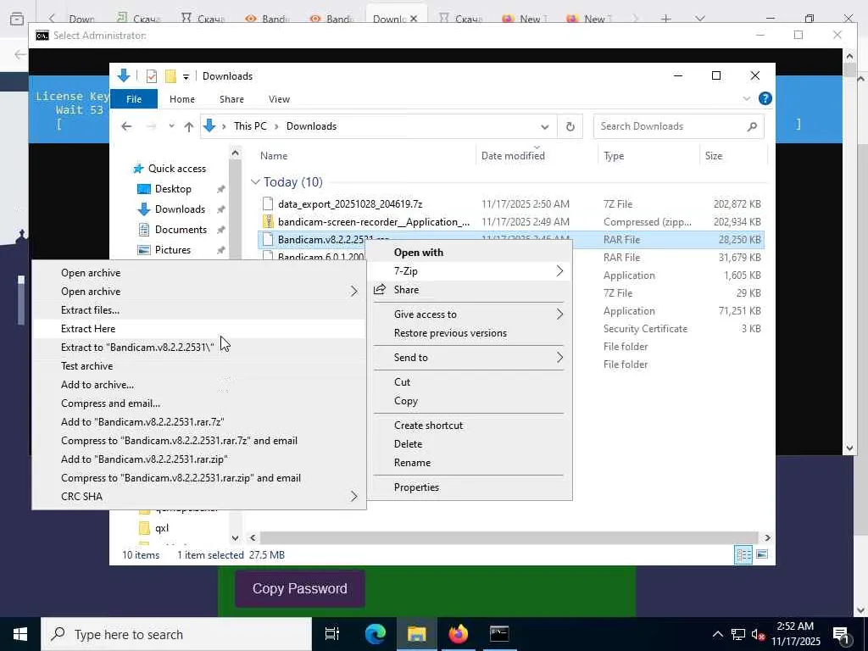The width and height of the screenshot is (868, 651).
Task: Open Documents in navigation pane
Action: coord(171,230)
